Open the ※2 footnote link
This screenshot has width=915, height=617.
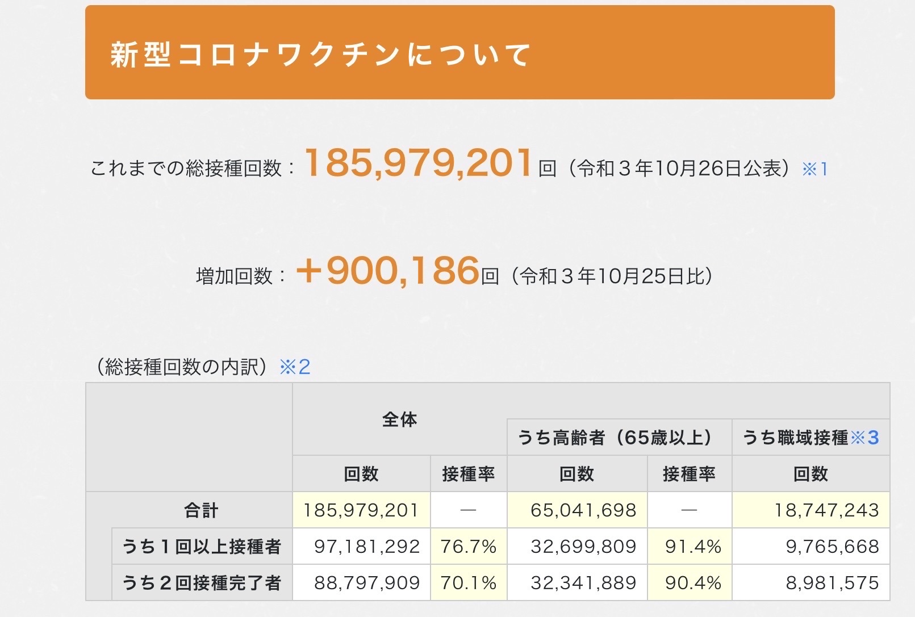(295, 367)
